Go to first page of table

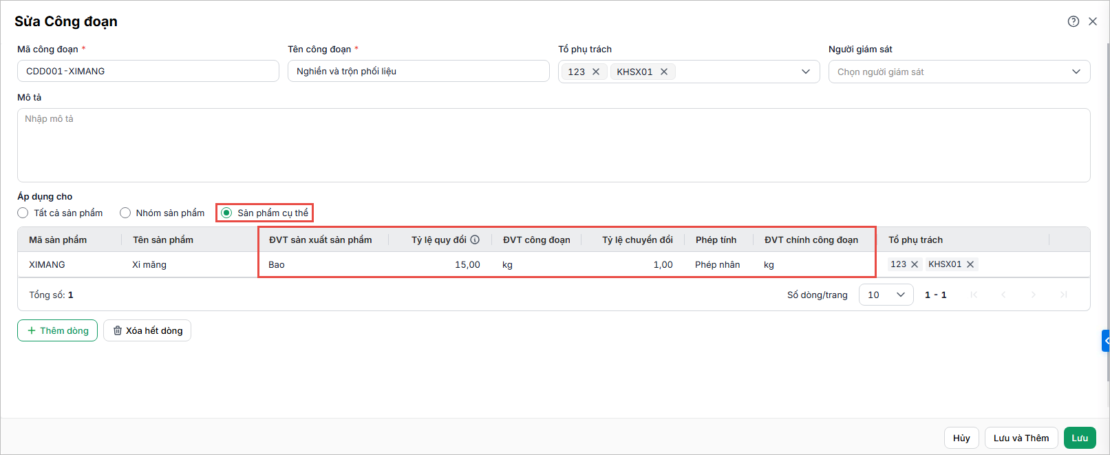coord(974,295)
